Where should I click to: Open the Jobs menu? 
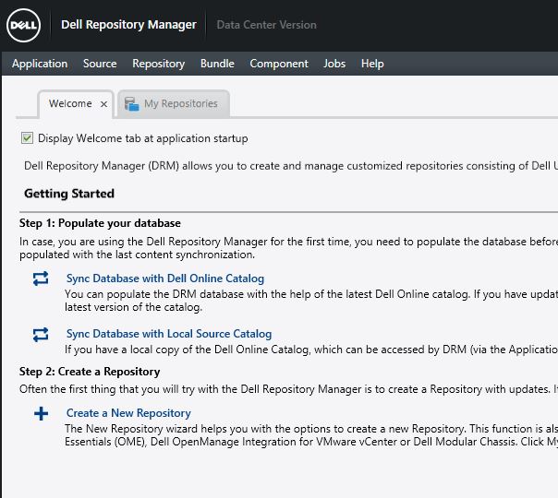[334, 64]
